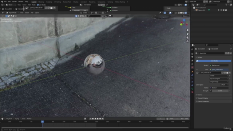Select material preview viewport shading
The height and width of the screenshot is (131, 233).
pyautogui.click(x=183, y=13)
